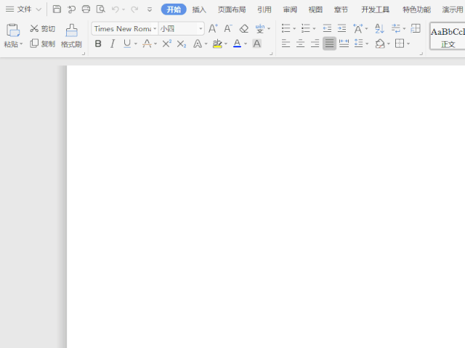Expand the font size 小四 dropdown
Screen dimensions: 465x348
tap(201, 29)
